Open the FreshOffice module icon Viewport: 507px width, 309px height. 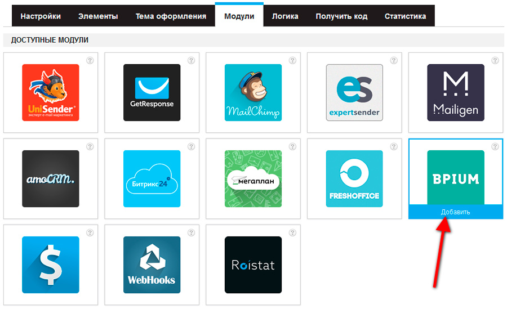[354, 178]
